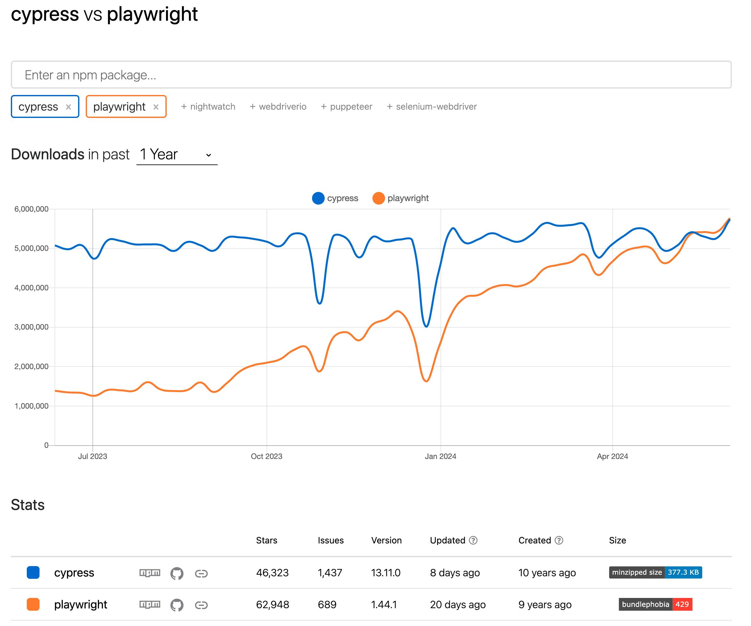Click the Issues column header
Image resolution: width=751 pixels, height=626 pixels.
point(331,540)
